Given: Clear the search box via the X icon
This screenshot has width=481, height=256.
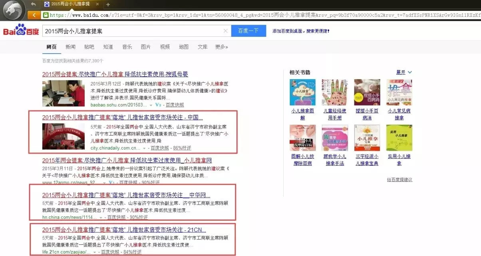Looking at the screenshot, I should (x=225, y=30).
